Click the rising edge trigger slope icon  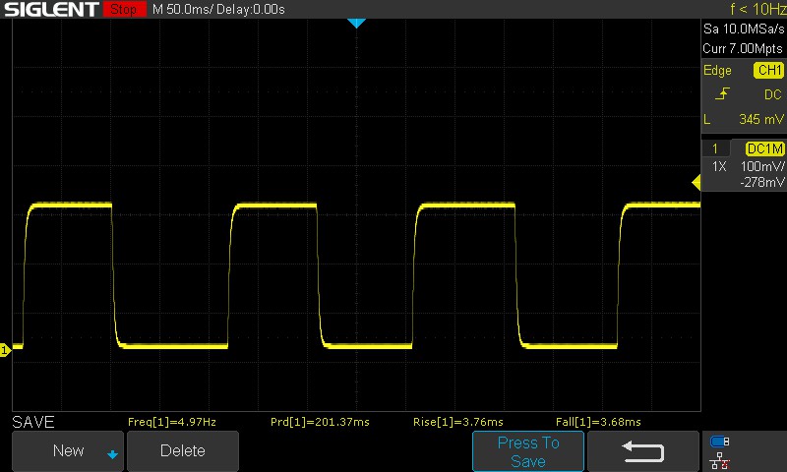(x=724, y=94)
